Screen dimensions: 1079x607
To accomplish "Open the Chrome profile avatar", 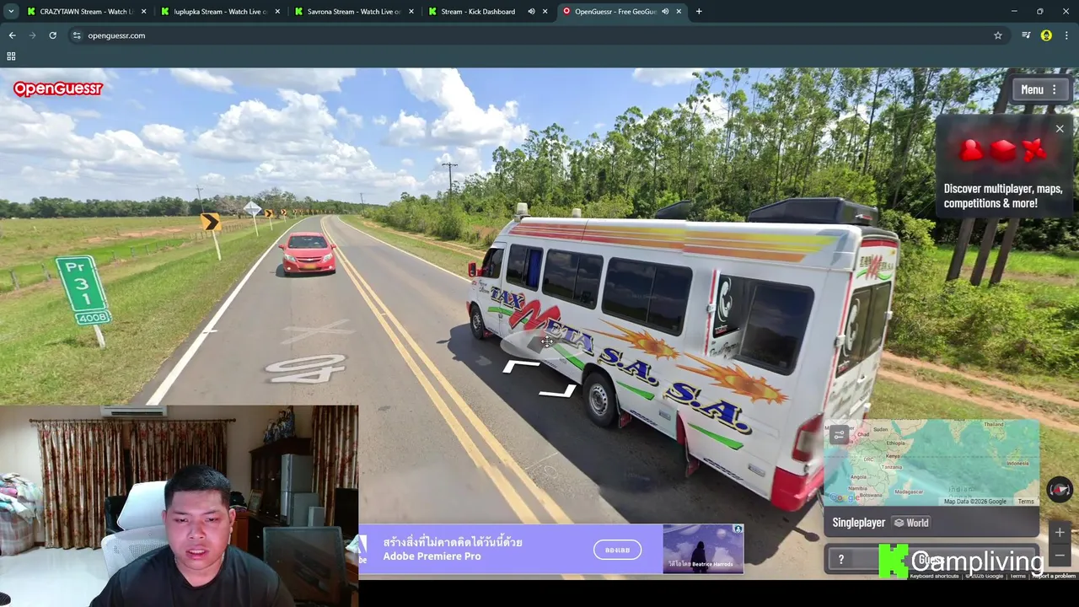I will (1046, 35).
